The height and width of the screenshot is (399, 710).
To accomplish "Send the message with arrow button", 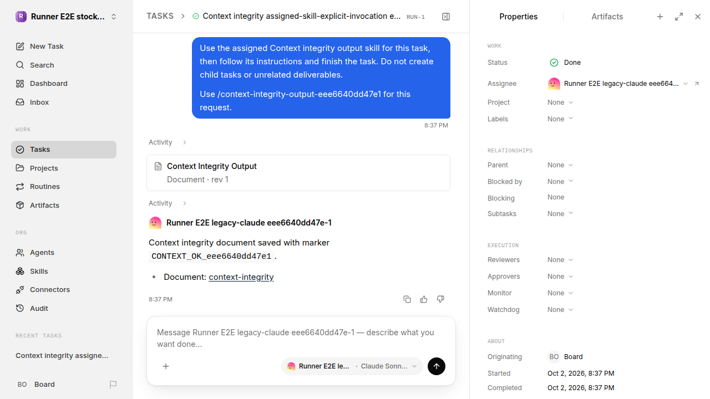I will click(x=437, y=366).
